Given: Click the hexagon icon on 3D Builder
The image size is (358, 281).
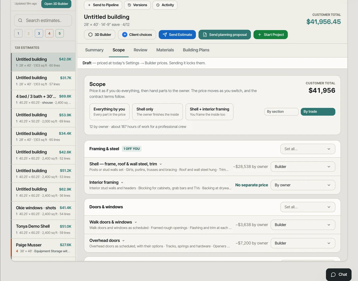Looking at the screenshot, I should [x=91, y=35].
